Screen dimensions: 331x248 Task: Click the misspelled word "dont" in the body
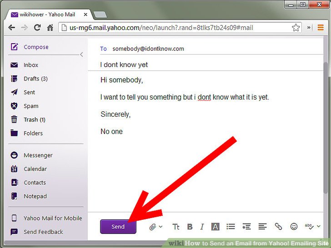point(204,97)
